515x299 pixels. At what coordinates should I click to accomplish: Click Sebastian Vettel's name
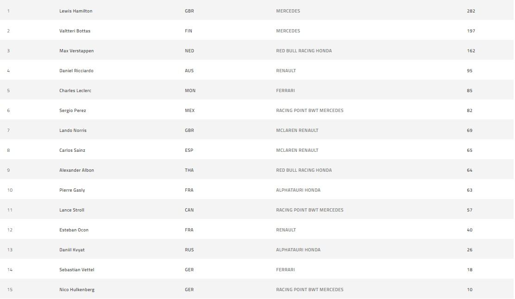click(x=76, y=270)
